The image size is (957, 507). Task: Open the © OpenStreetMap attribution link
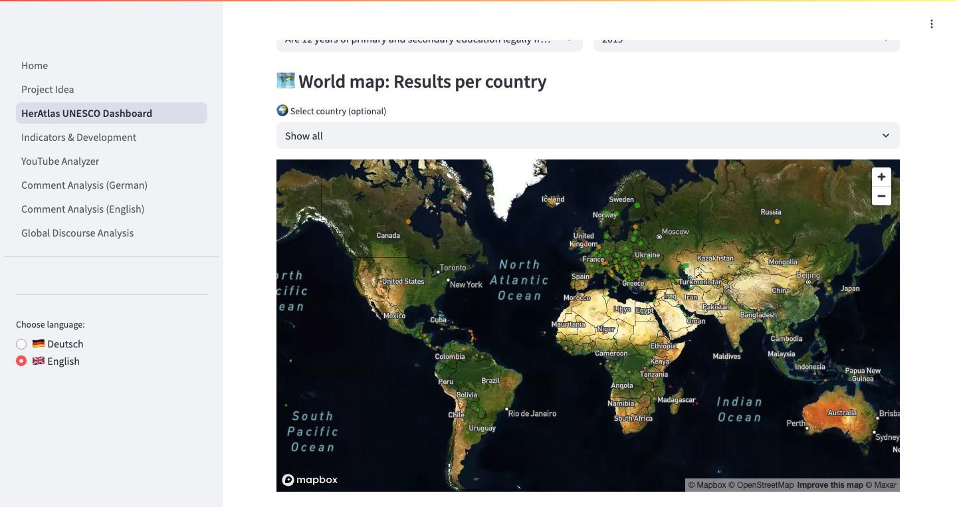coord(761,485)
